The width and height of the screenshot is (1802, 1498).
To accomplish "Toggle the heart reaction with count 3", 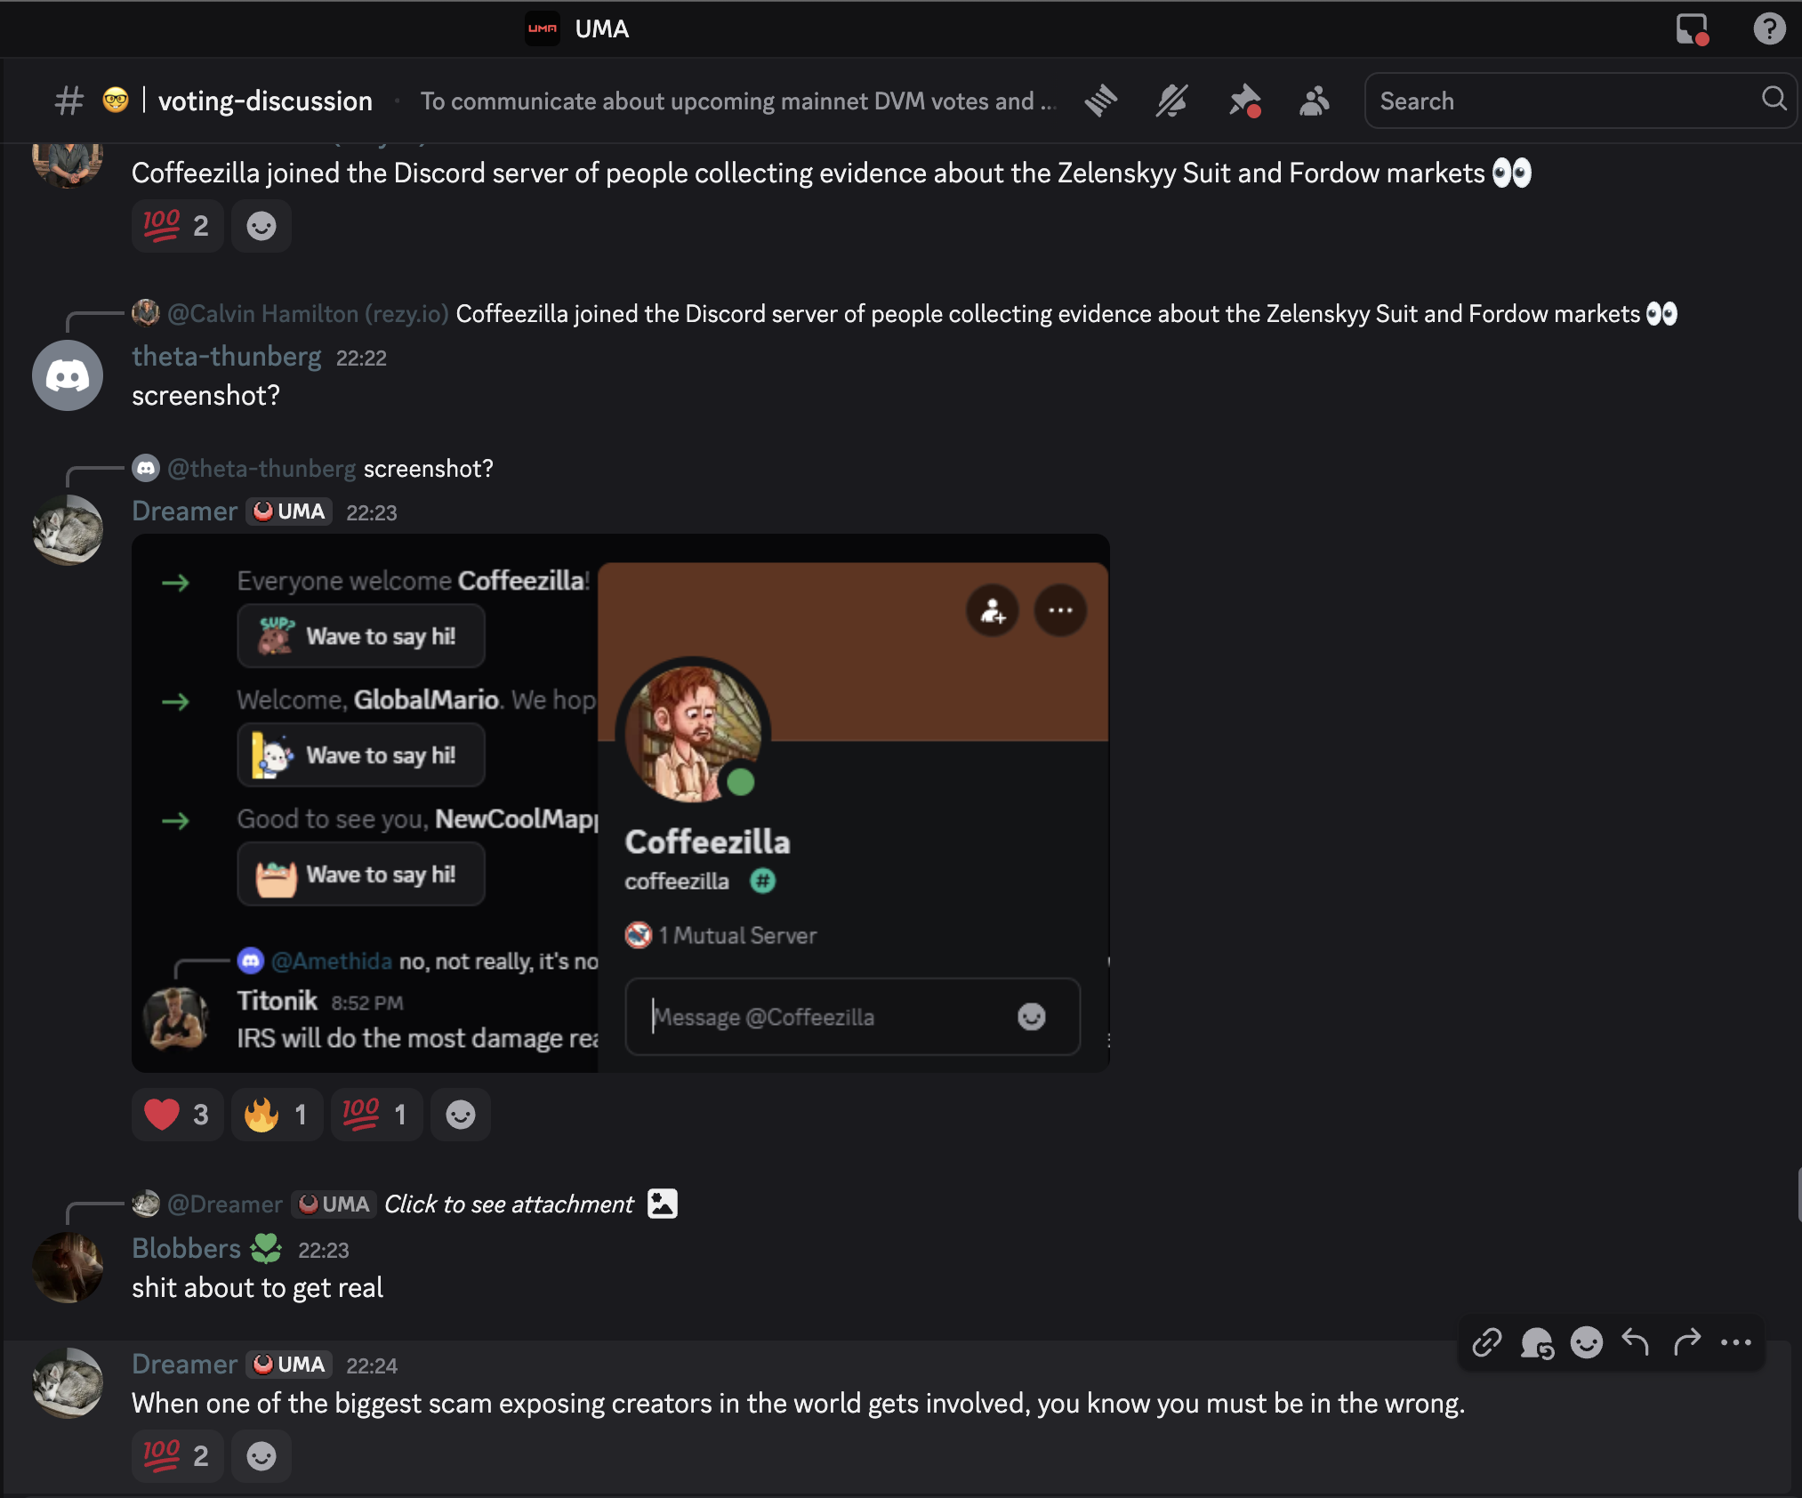I will tap(177, 1115).
